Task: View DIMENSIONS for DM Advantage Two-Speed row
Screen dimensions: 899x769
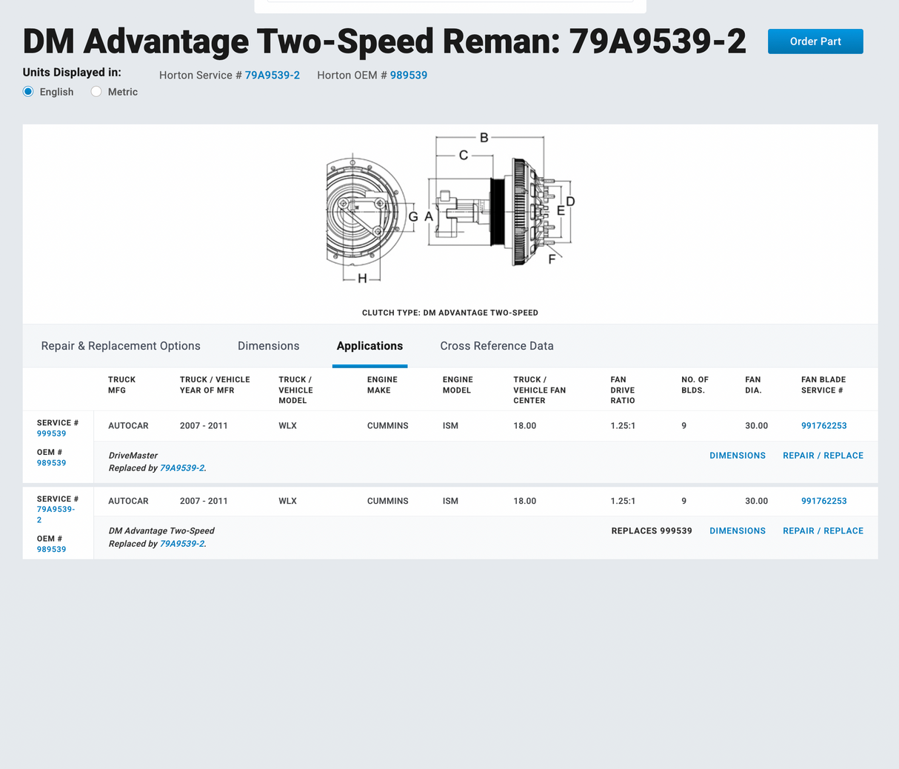Action: [x=738, y=530]
